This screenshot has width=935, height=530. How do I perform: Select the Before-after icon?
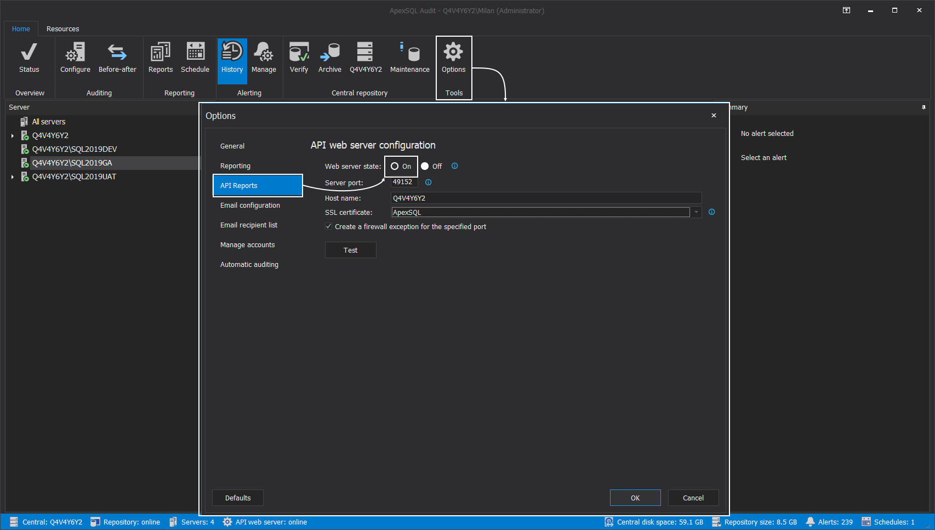click(117, 58)
